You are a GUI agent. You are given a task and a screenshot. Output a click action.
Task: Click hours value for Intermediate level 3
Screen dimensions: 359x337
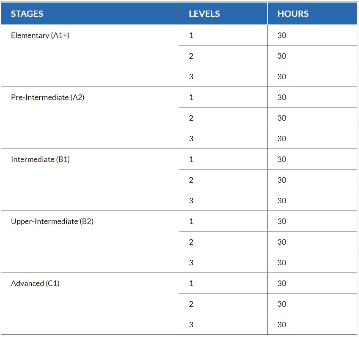click(312, 200)
